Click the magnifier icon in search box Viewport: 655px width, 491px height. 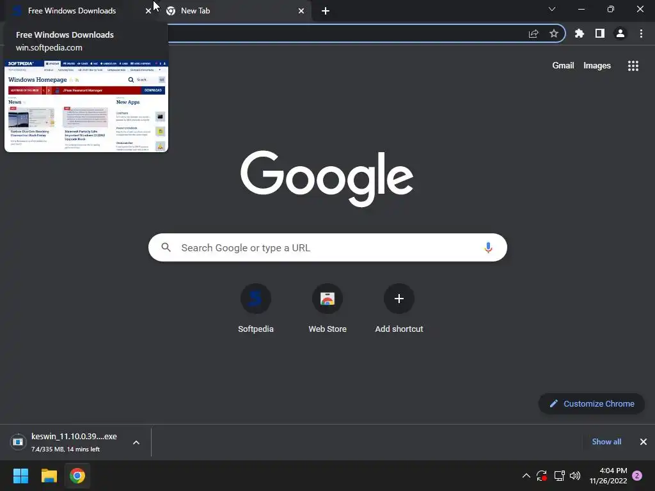click(x=166, y=247)
